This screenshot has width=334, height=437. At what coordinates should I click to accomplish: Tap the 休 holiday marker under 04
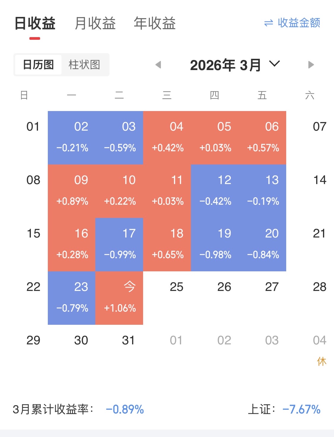(x=322, y=362)
